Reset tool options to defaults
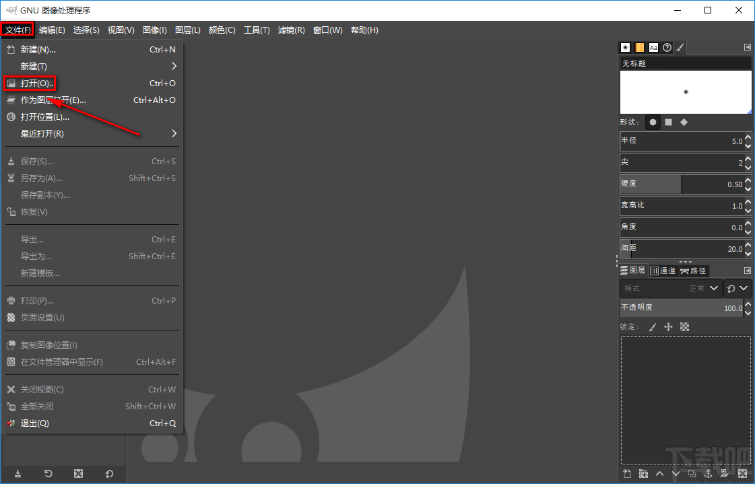The height and width of the screenshot is (484, 755). [109, 474]
